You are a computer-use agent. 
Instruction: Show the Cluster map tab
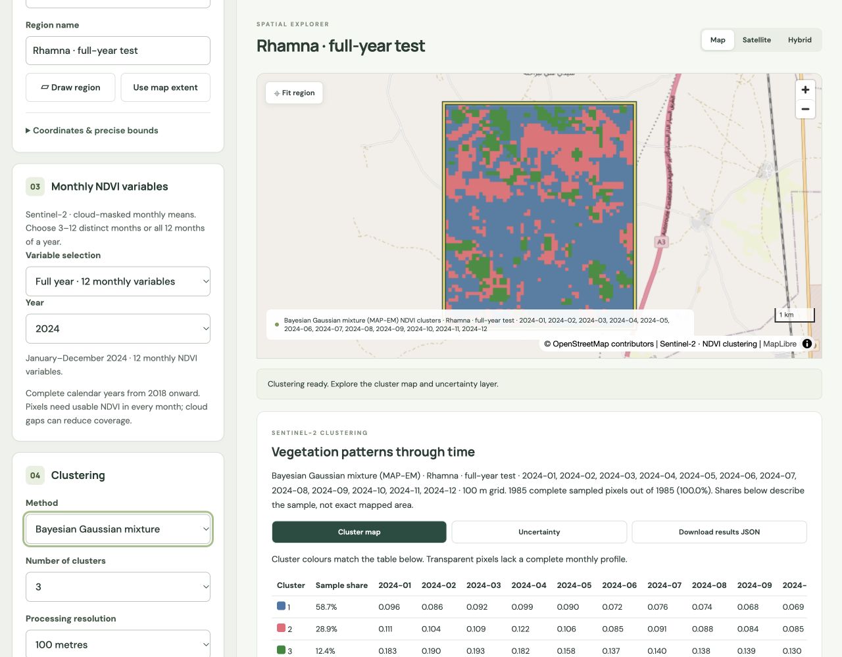(359, 532)
